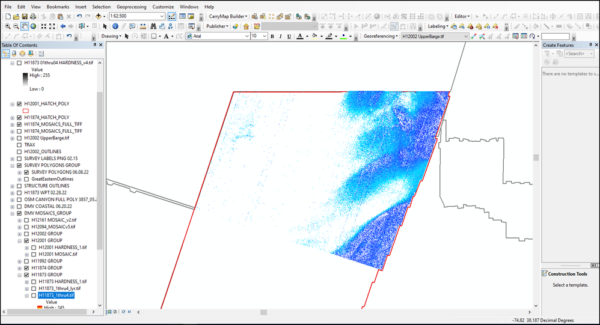Click Fixed Zoom In icon
Image resolution: width=600 pixels, height=325 pixels.
(x=44, y=26)
